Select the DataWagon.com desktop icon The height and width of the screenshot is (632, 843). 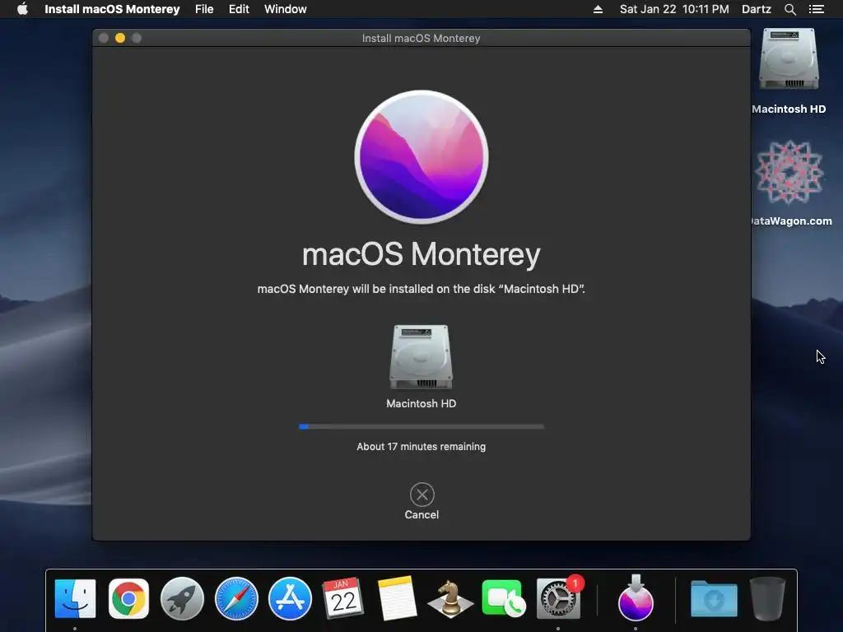tap(789, 173)
